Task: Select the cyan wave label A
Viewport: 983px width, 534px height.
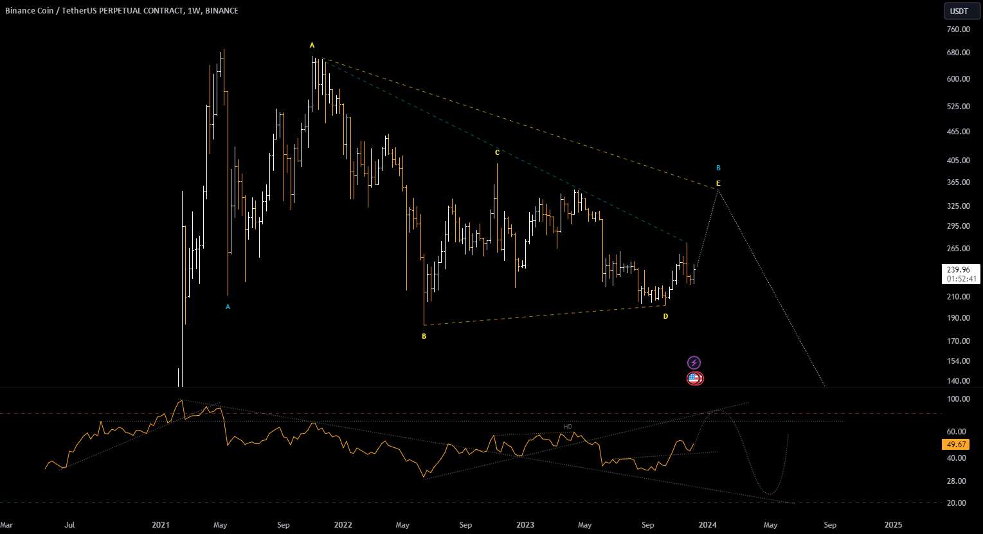Action: click(228, 307)
